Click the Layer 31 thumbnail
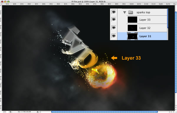Image resolution: width=177 pixels, height=113 pixels. click(x=132, y=36)
